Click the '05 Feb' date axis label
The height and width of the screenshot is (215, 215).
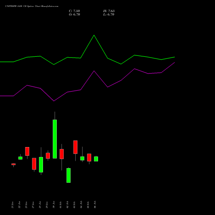[88, 205]
